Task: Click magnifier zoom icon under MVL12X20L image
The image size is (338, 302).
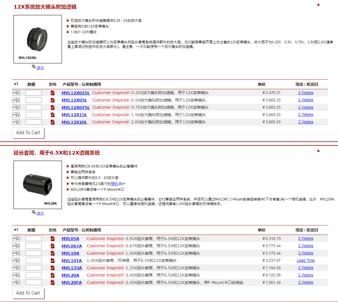Action: tap(34, 67)
